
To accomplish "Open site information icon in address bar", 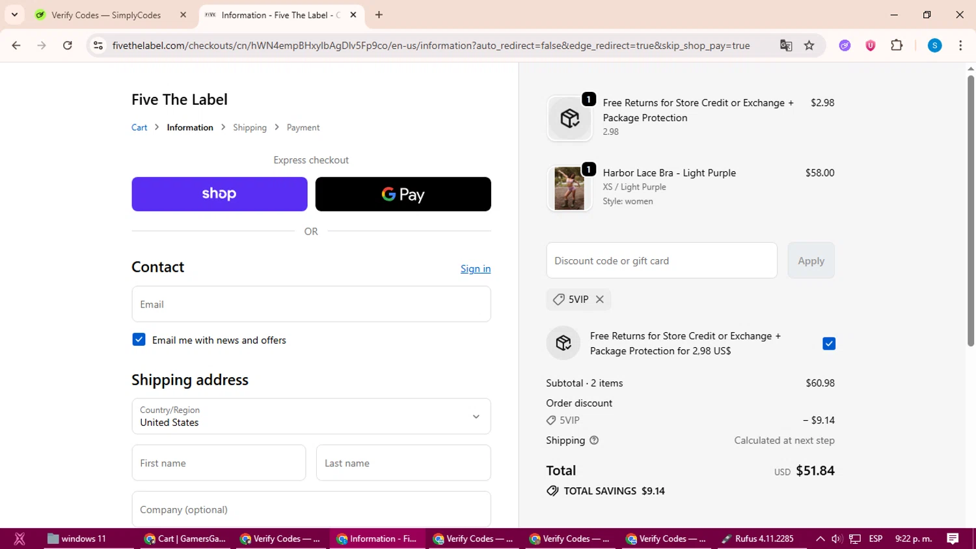I will point(98,46).
